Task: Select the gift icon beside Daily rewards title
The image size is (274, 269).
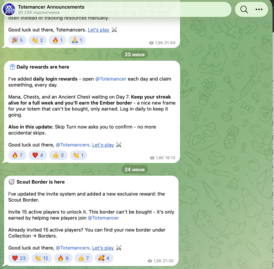Action: [12, 67]
